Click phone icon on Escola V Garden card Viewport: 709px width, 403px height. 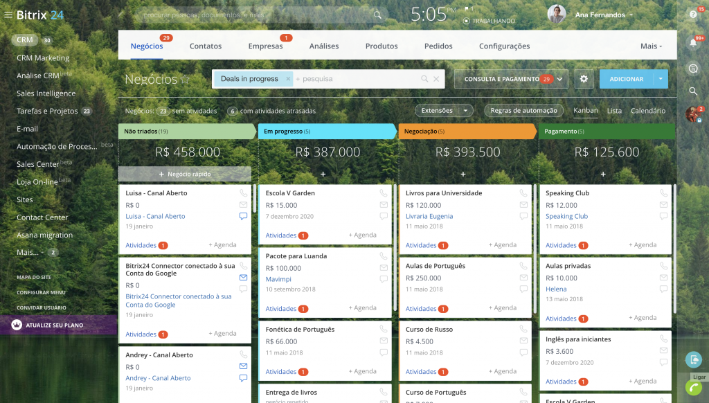point(383,193)
